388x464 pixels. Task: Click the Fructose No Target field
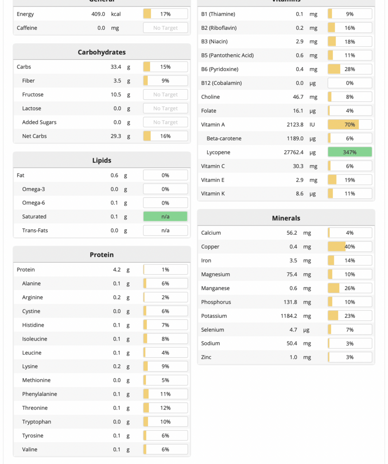165,95
